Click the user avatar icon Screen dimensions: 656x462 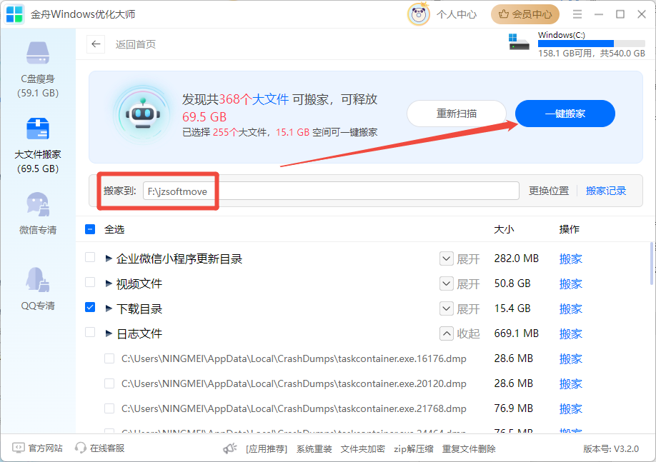pyautogui.click(x=418, y=14)
